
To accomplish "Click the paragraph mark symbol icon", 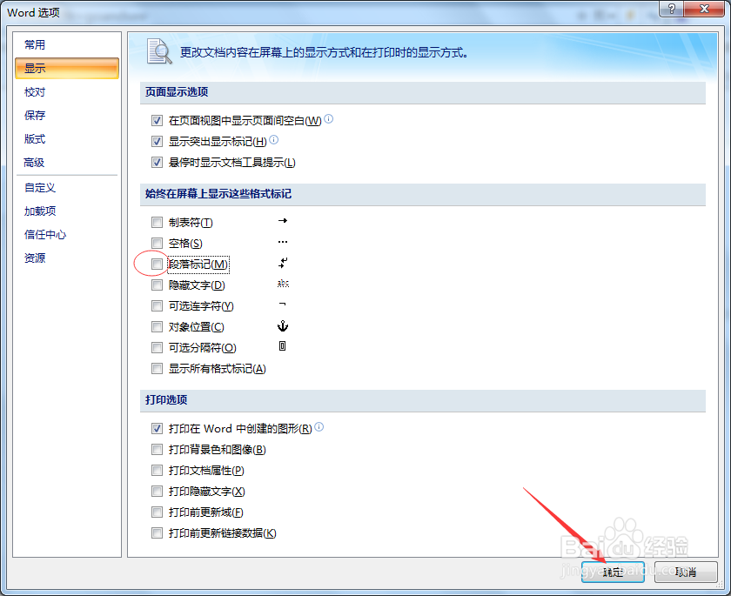I will coord(283,263).
